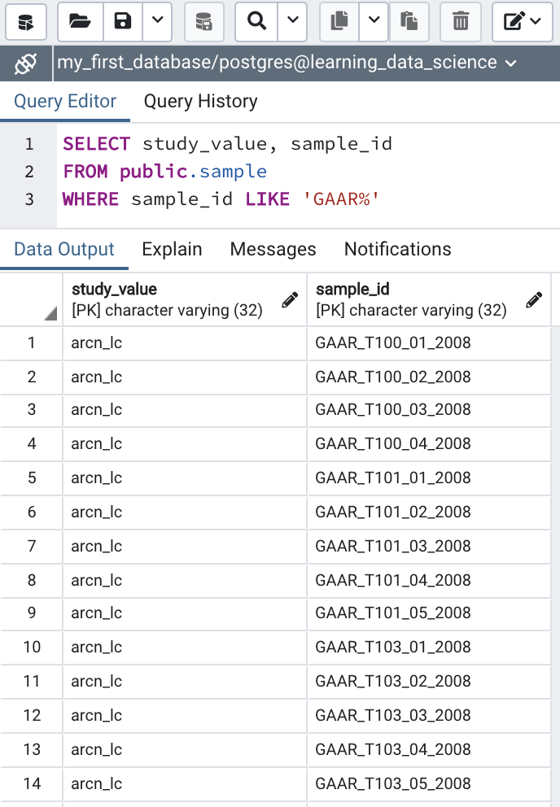Click the save data changes icon

(x=204, y=21)
